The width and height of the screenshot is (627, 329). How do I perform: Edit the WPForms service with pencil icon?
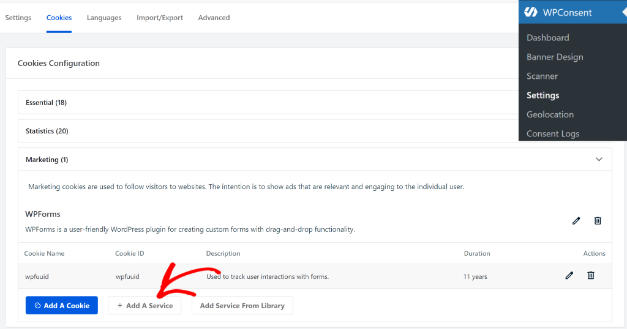(x=576, y=221)
